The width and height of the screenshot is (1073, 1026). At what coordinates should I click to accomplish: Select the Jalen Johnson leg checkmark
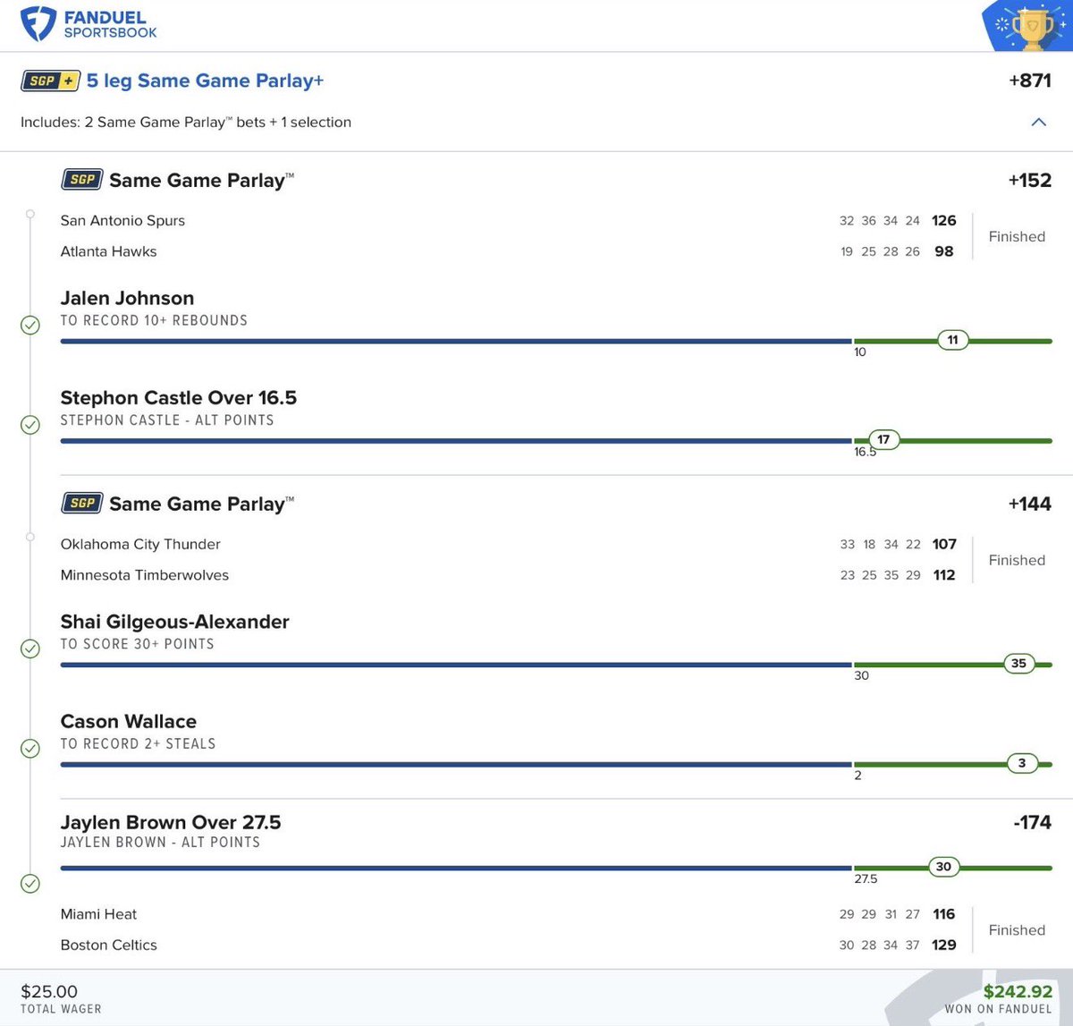point(30,325)
